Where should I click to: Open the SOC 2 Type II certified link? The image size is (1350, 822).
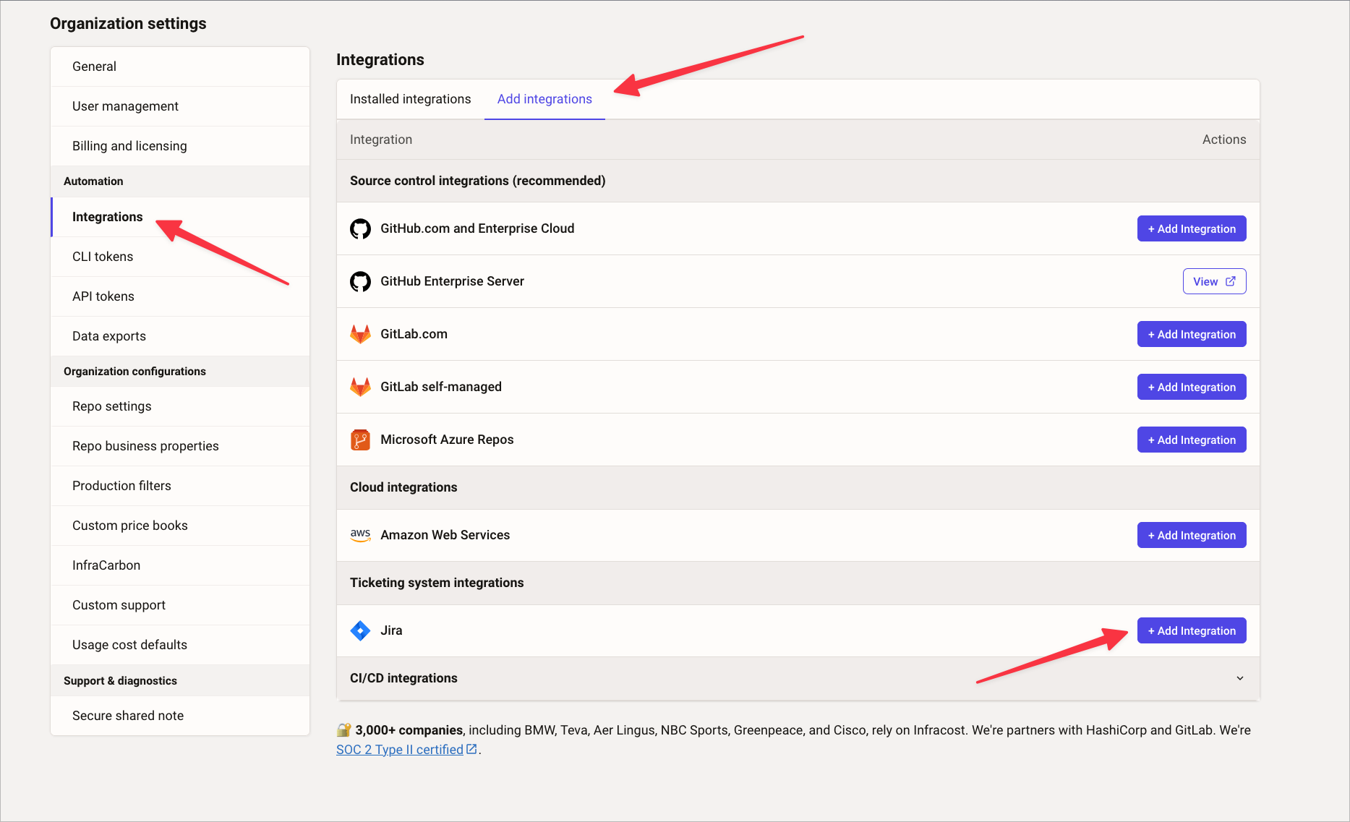click(x=400, y=750)
